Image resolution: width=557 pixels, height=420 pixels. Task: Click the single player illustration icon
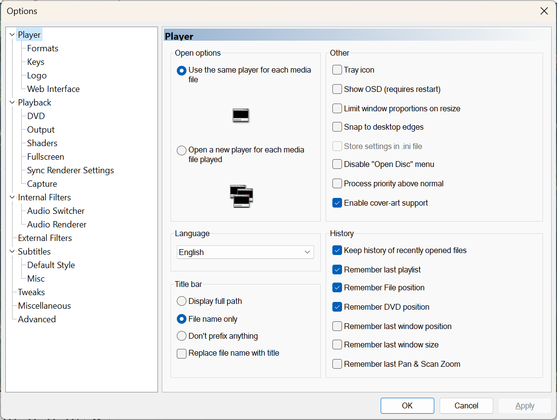[241, 116]
